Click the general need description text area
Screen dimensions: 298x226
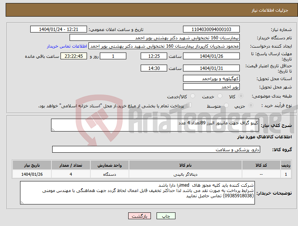tap(155, 125)
